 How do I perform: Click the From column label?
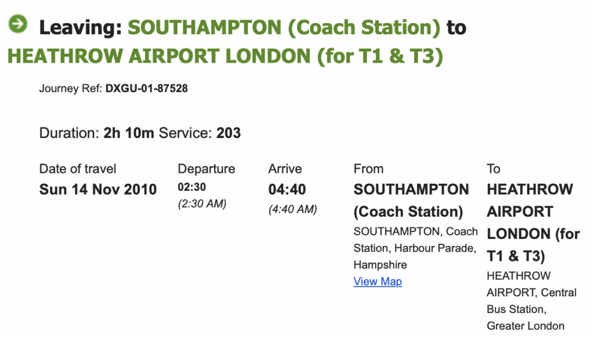(x=368, y=169)
